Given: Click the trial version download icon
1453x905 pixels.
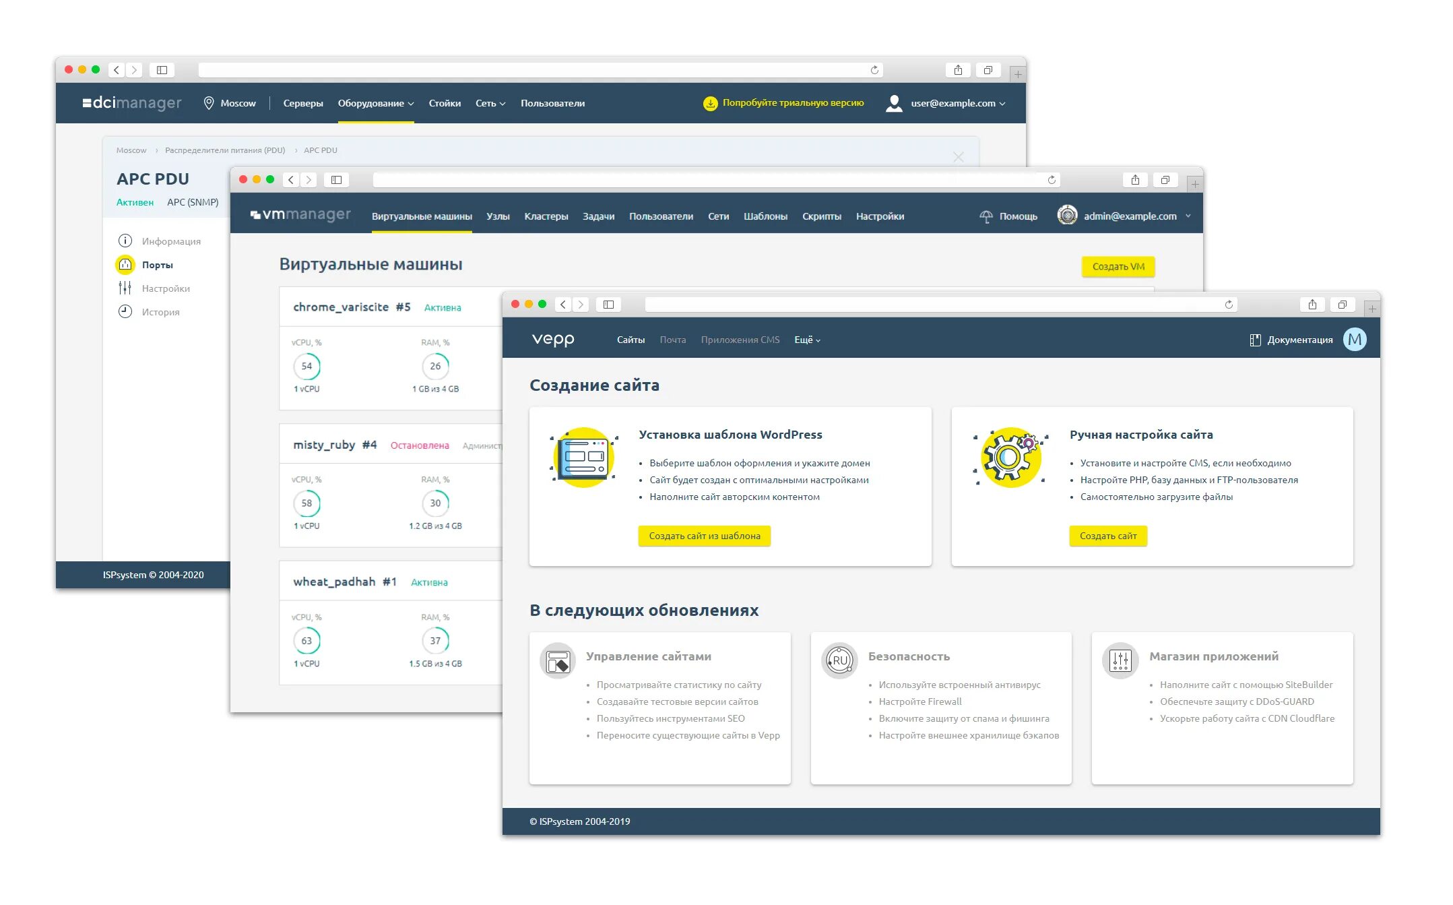Looking at the screenshot, I should click(710, 103).
